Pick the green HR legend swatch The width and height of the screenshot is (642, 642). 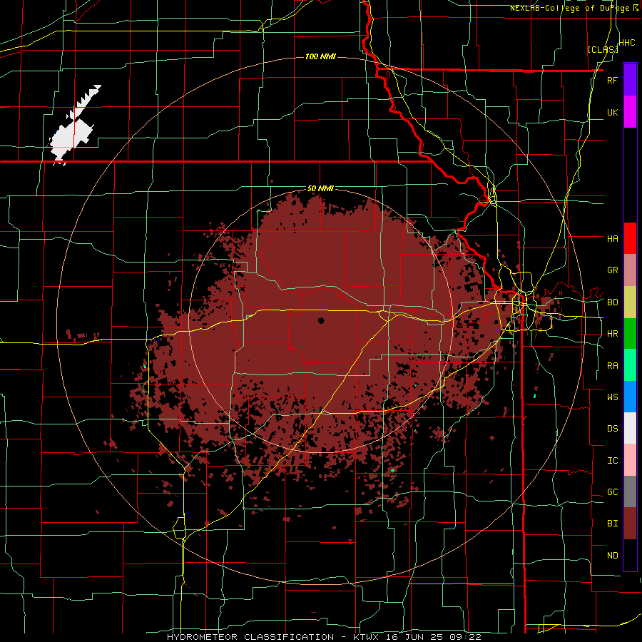click(x=630, y=334)
